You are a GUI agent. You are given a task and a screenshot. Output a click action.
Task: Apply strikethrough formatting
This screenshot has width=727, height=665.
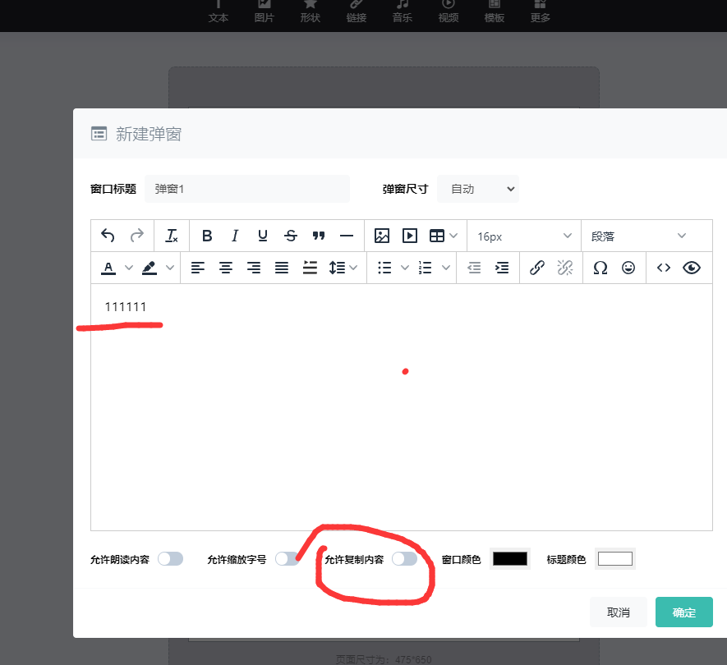tap(290, 236)
